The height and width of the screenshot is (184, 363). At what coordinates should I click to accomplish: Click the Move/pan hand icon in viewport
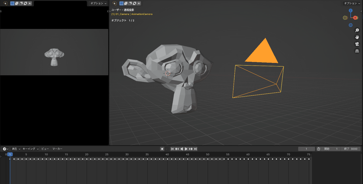coord(357,37)
